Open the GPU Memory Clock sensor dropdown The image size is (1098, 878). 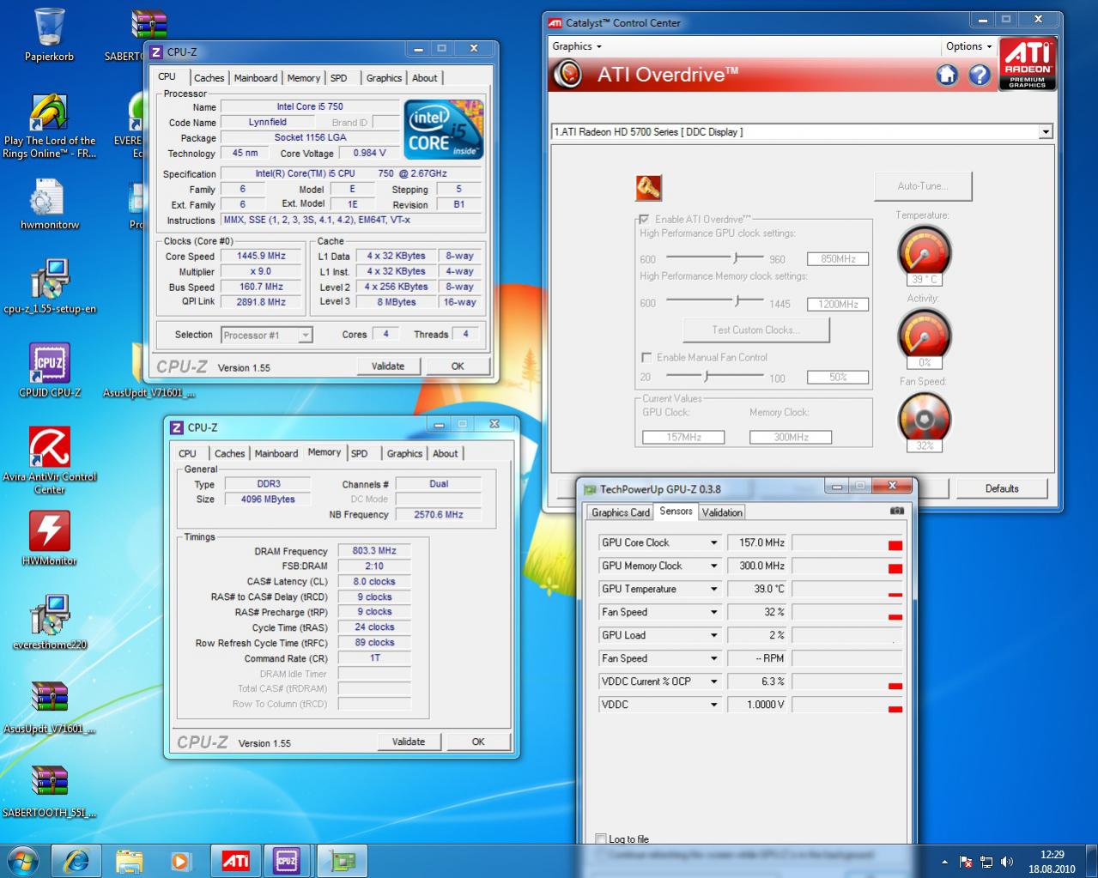(713, 566)
